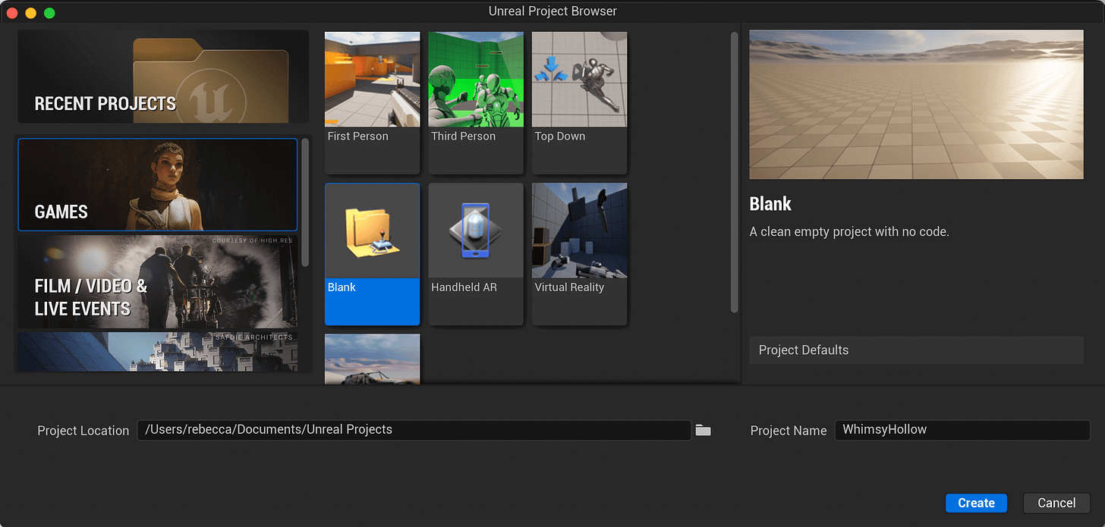Click the Project Name field WhimsyHollow

tap(962, 430)
